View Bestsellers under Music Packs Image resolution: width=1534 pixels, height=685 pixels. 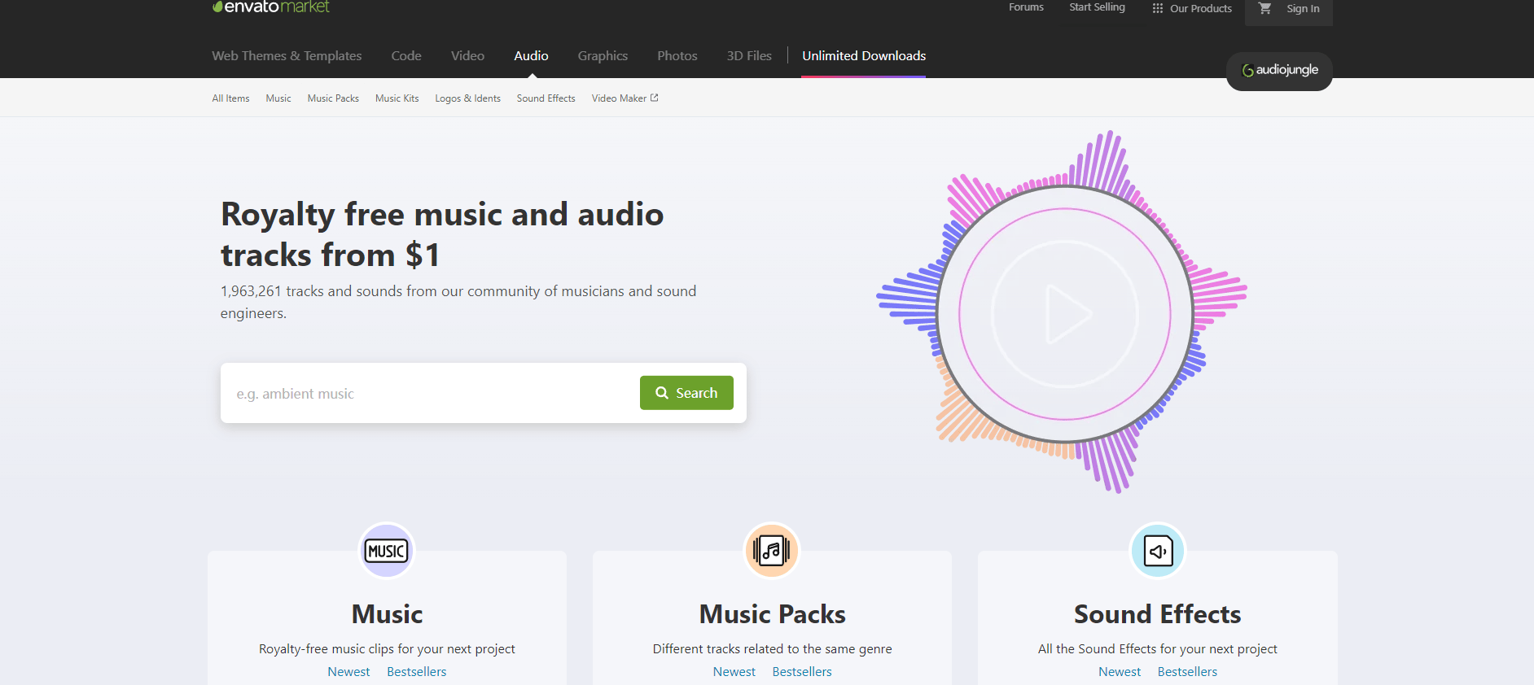(x=802, y=672)
